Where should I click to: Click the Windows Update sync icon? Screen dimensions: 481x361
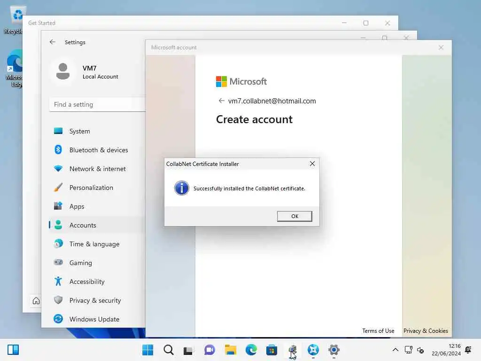click(x=58, y=319)
